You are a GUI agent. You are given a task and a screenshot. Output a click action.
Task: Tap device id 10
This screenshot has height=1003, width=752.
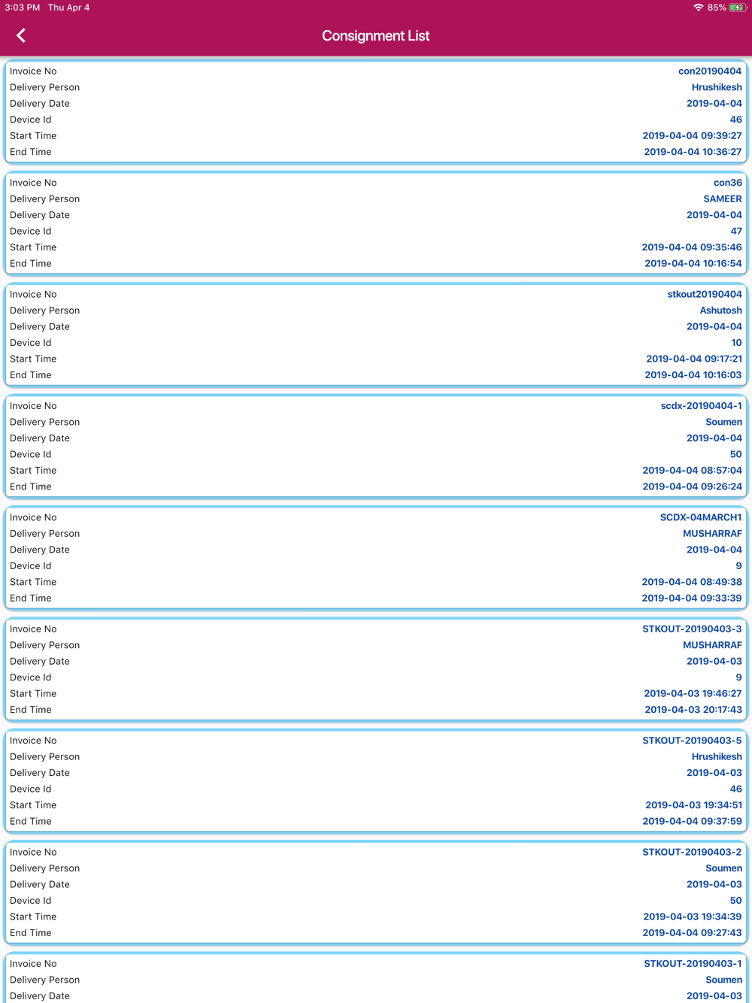[x=736, y=343]
